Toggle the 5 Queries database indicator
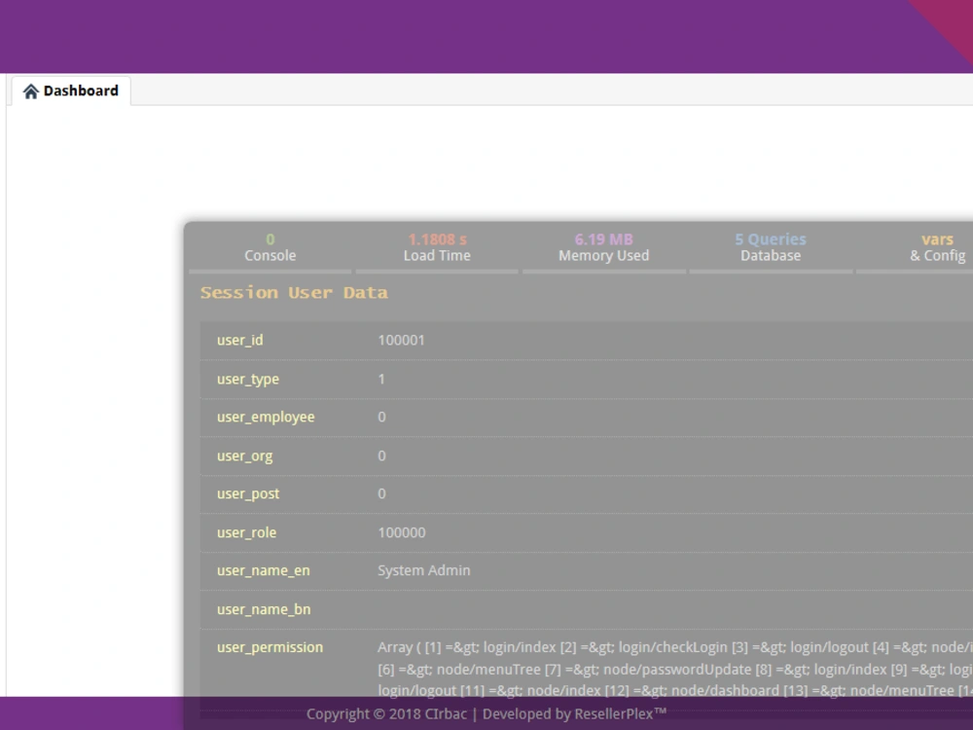This screenshot has height=730, width=973. (x=770, y=238)
